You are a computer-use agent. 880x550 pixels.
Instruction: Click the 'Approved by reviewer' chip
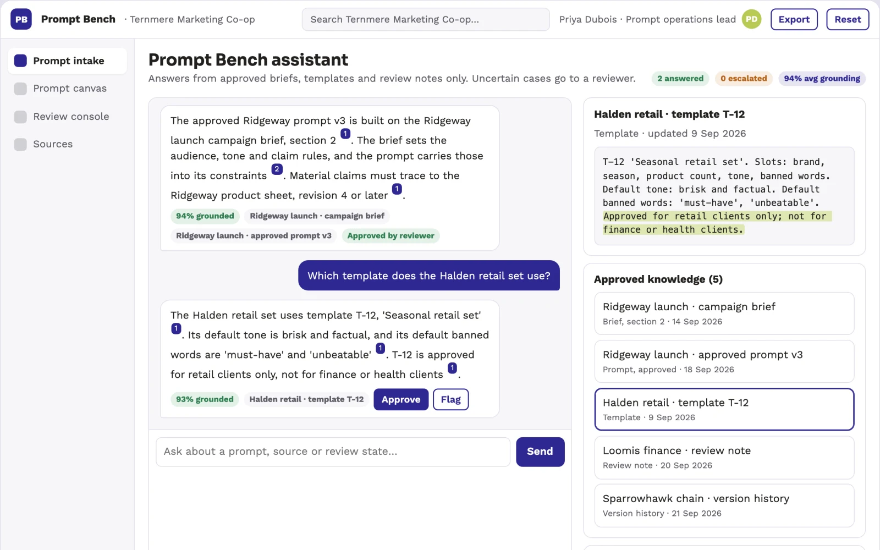391,236
